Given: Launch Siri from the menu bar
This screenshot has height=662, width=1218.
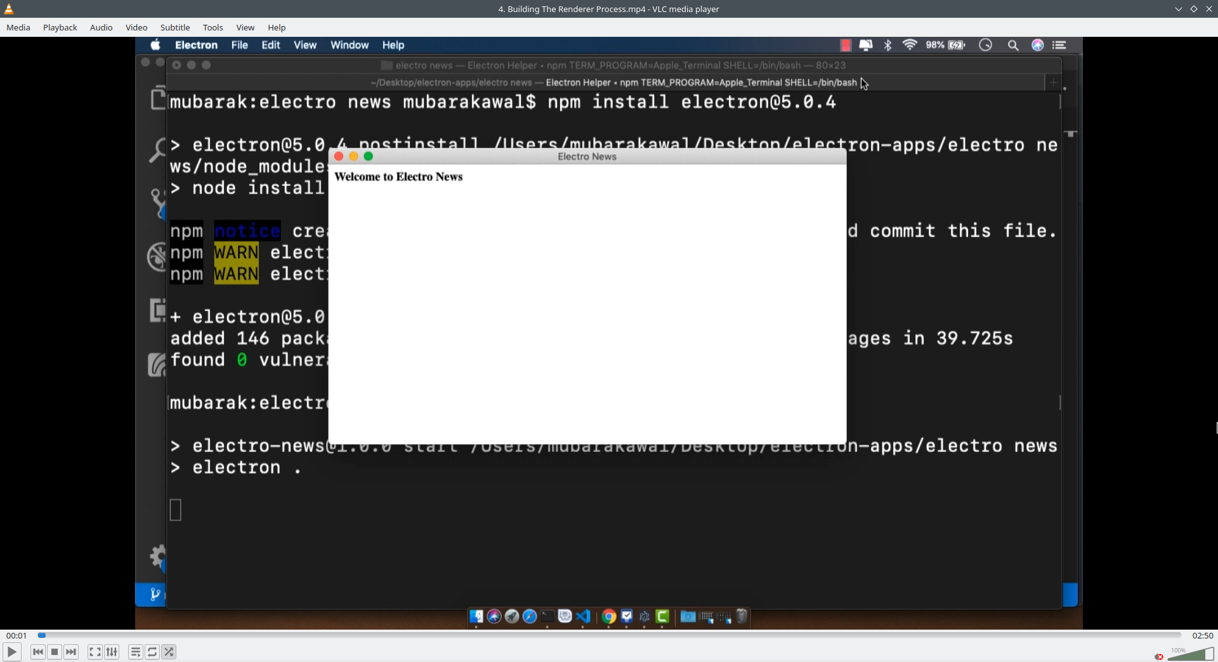Looking at the screenshot, I should point(1038,45).
